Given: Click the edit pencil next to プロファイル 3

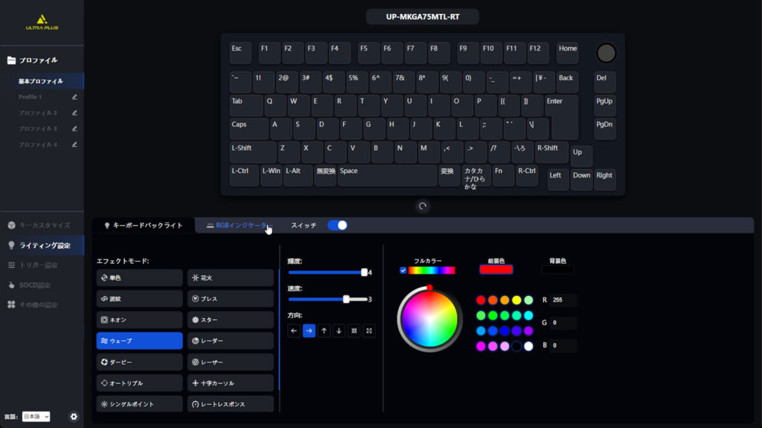Looking at the screenshot, I should (x=74, y=129).
